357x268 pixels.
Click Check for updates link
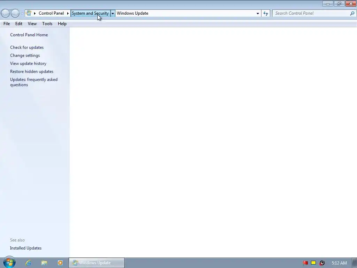(x=27, y=47)
